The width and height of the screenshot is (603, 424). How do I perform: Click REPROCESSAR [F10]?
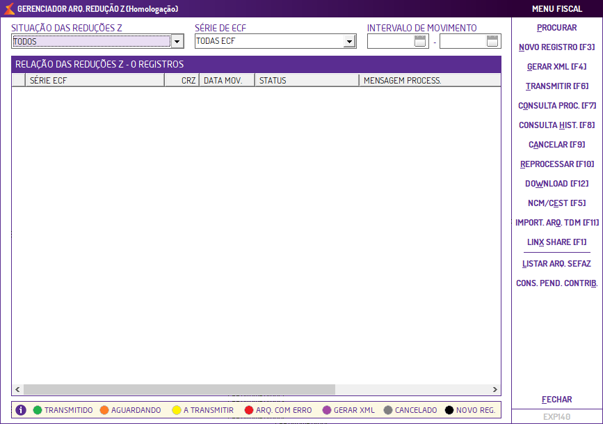[557, 164]
